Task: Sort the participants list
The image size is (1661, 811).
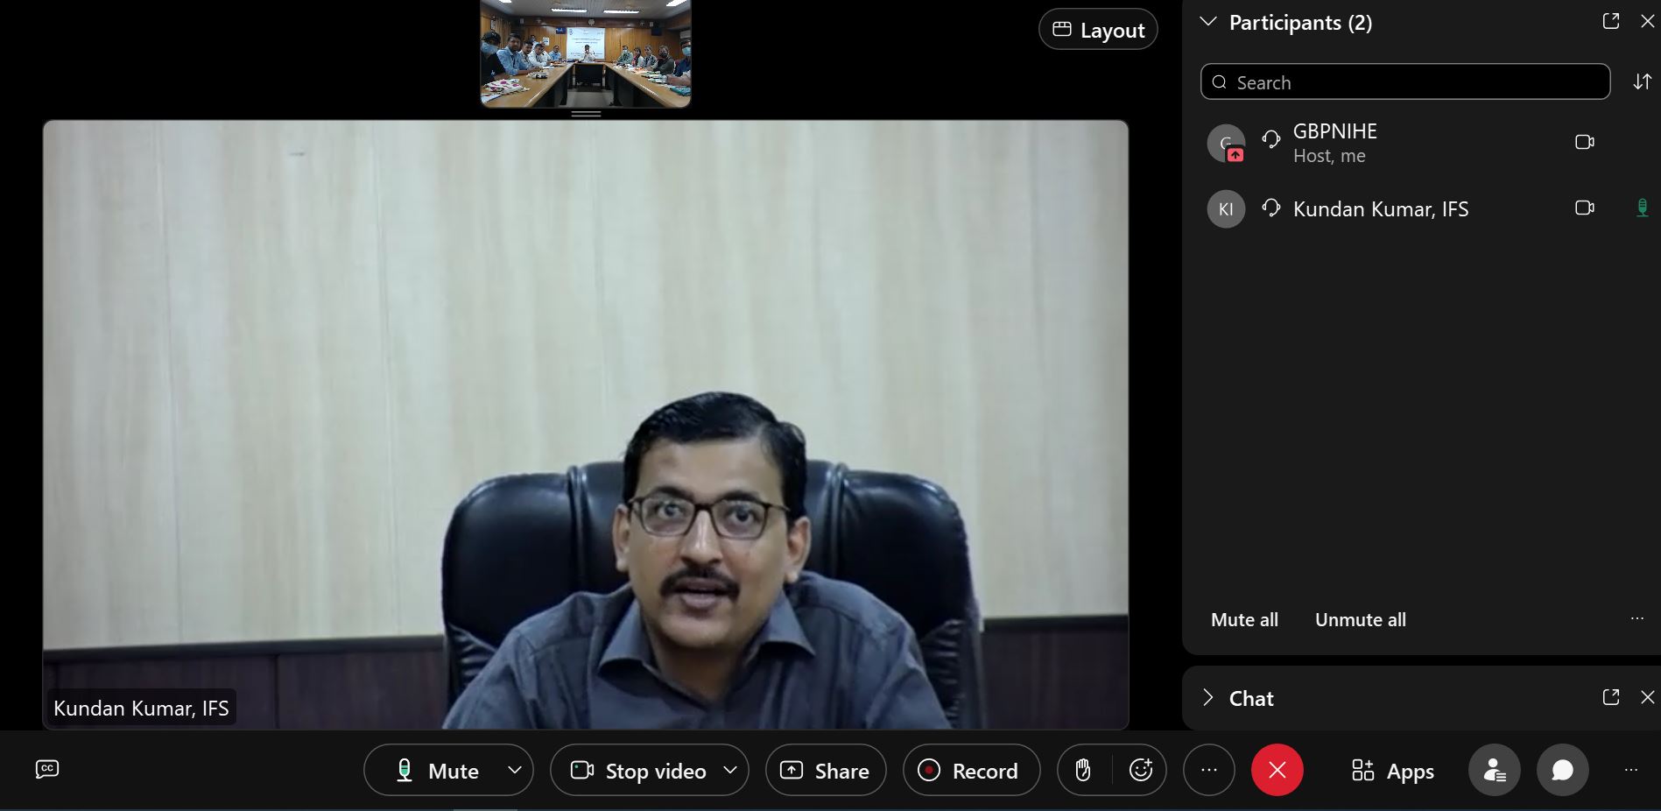Action: pyautogui.click(x=1642, y=81)
